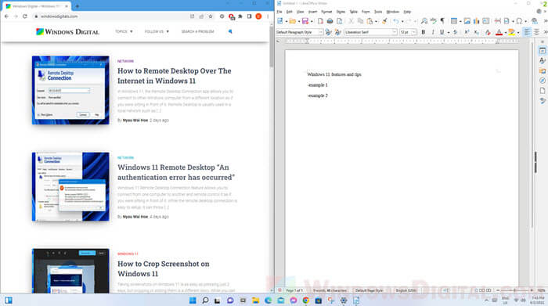The width and height of the screenshot is (548, 306).
Task: Open the Navigator compass icon in sidebar
Action: pyautogui.click(x=542, y=81)
